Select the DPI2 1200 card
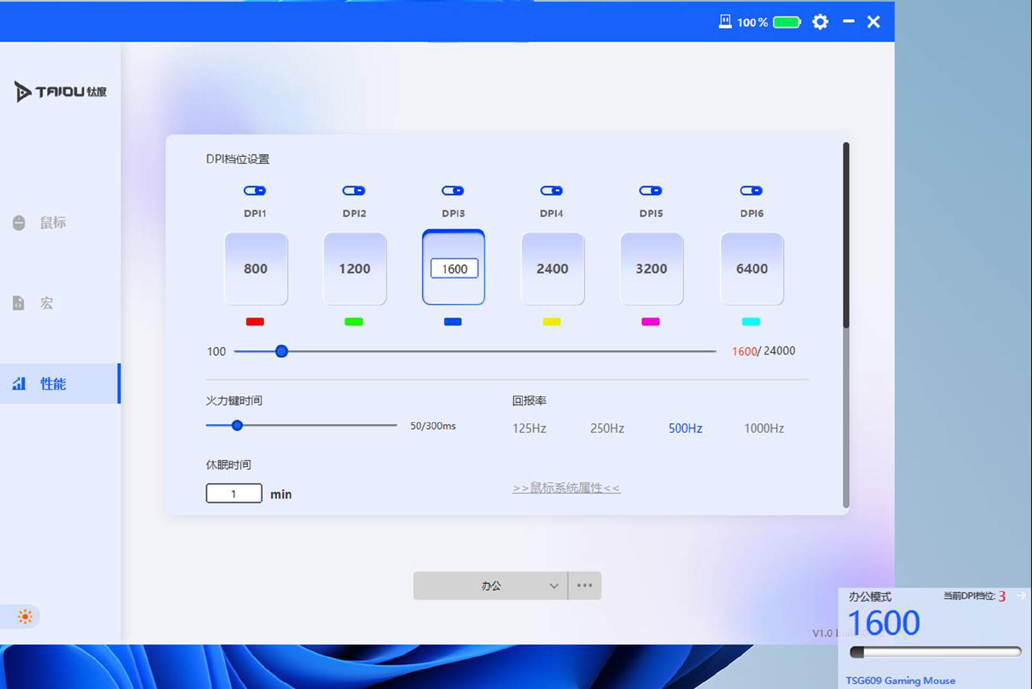 pyautogui.click(x=354, y=269)
